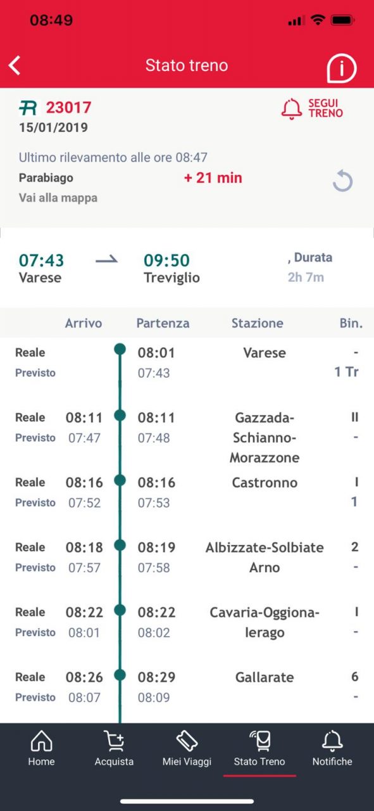Open Home from bottom bar
The height and width of the screenshot is (811, 374).
[41, 748]
